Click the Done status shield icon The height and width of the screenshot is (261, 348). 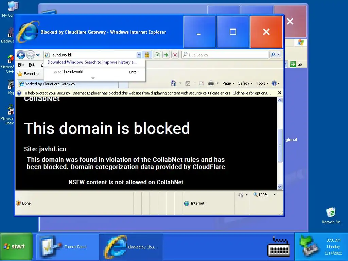[18, 203]
